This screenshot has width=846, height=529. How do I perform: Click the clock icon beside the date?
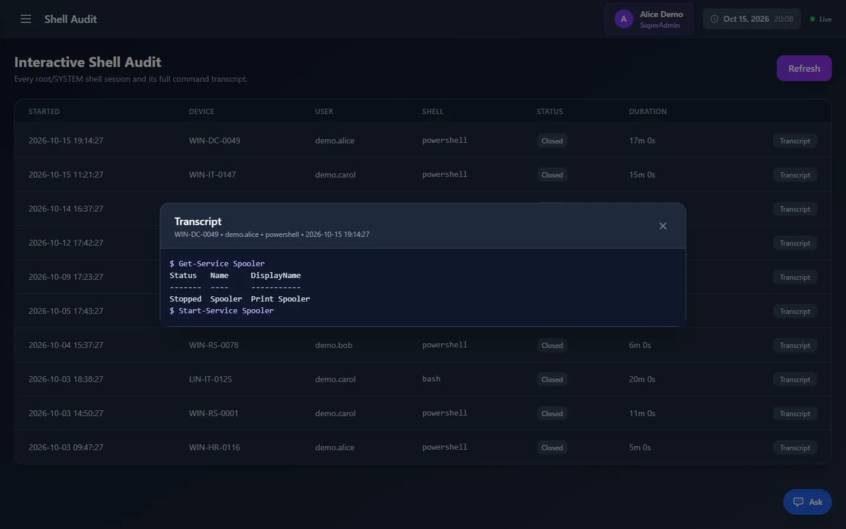pyautogui.click(x=714, y=19)
